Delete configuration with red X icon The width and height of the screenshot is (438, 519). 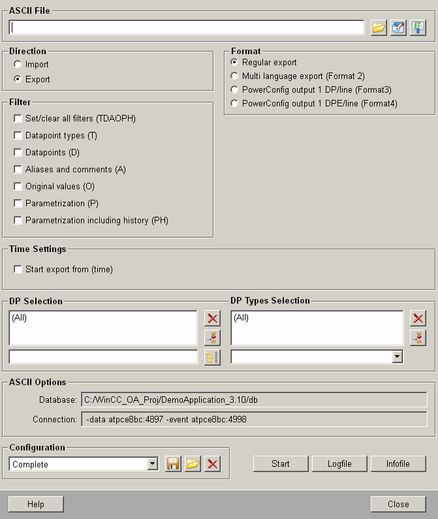click(x=212, y=464)
